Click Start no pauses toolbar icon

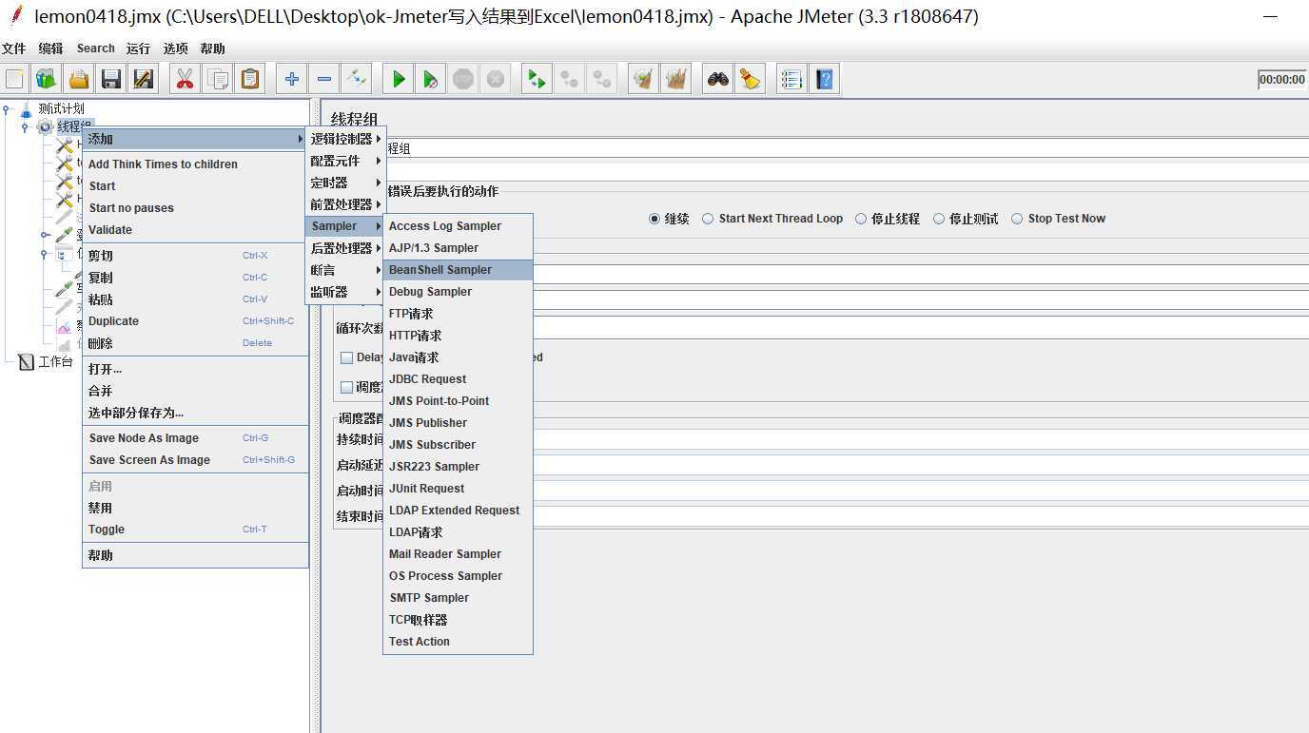[x=431, y=79]
